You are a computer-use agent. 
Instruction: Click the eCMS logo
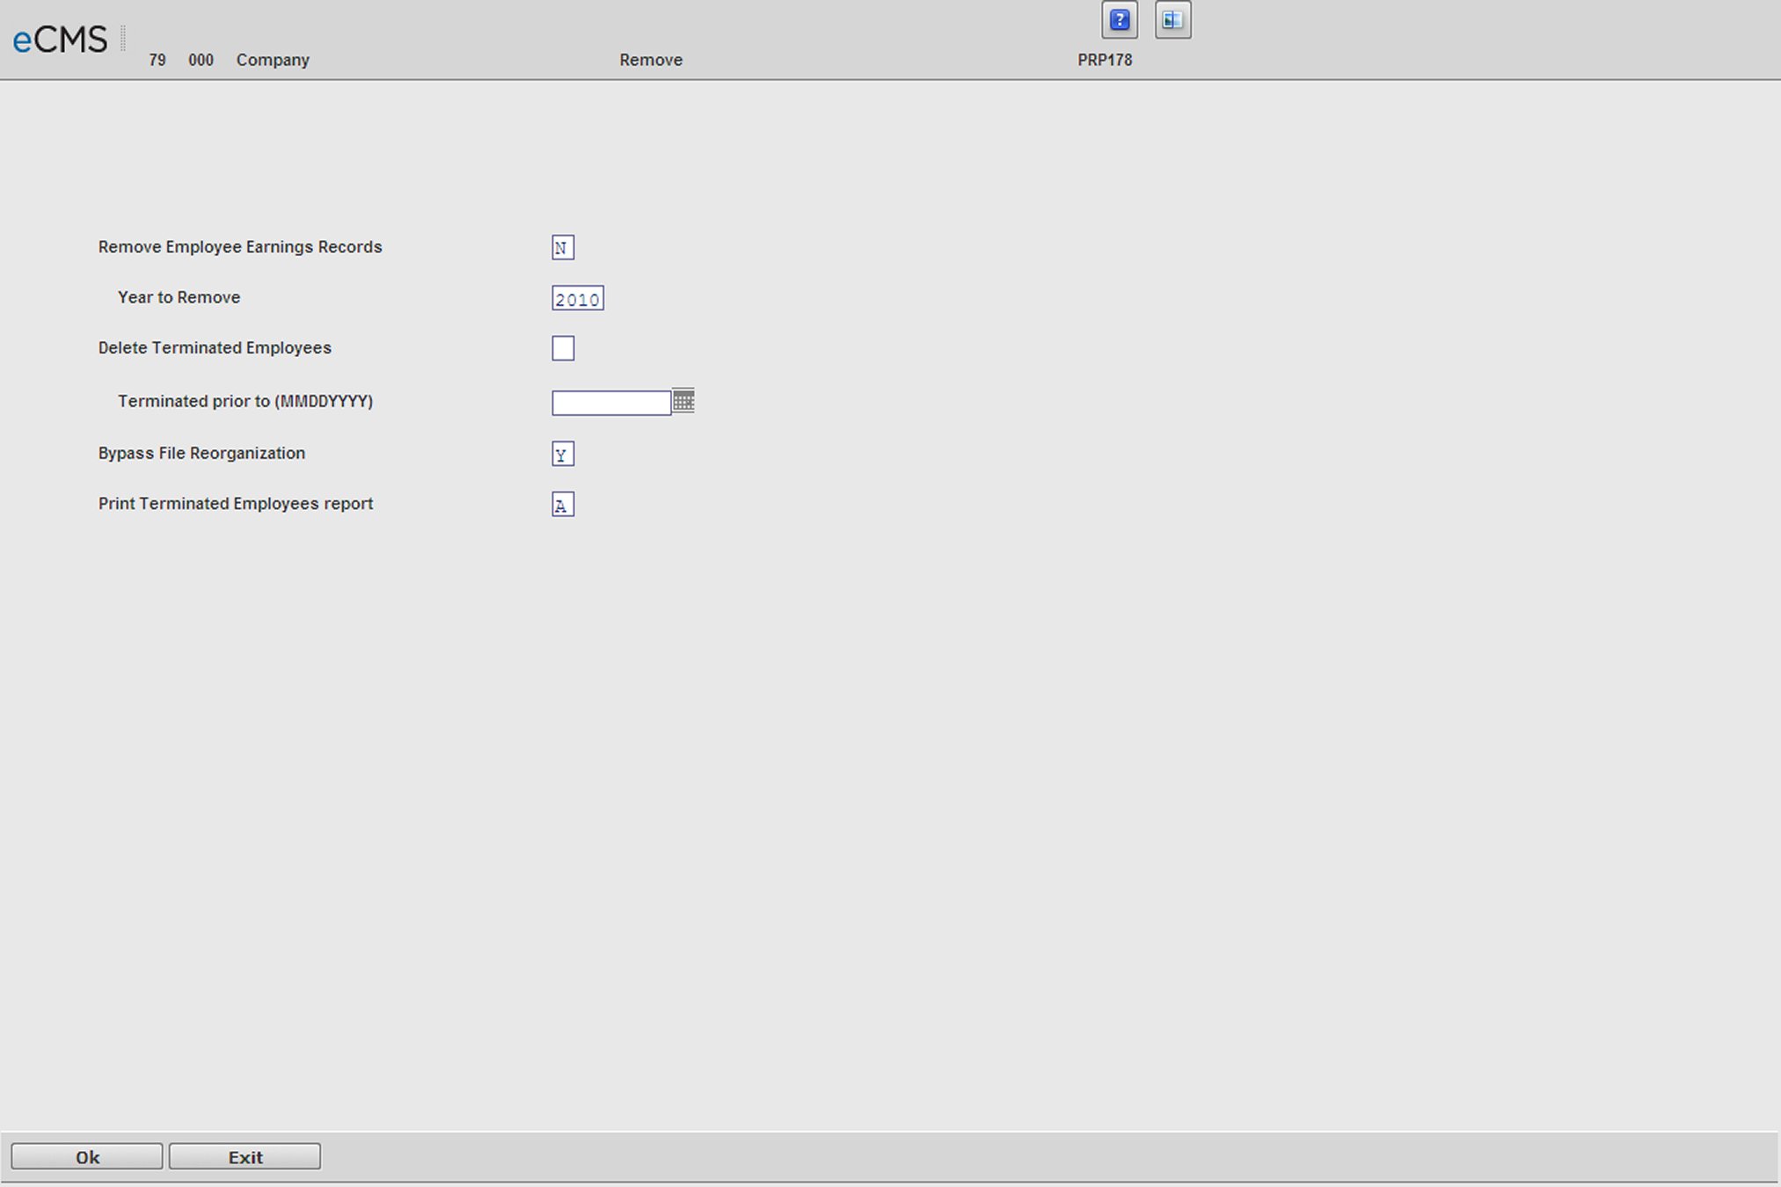(x=60, y=40)
